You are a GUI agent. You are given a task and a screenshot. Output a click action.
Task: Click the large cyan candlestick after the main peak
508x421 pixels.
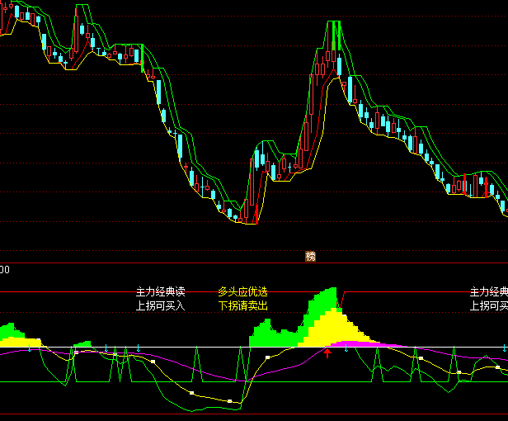[x=350, y=89]
